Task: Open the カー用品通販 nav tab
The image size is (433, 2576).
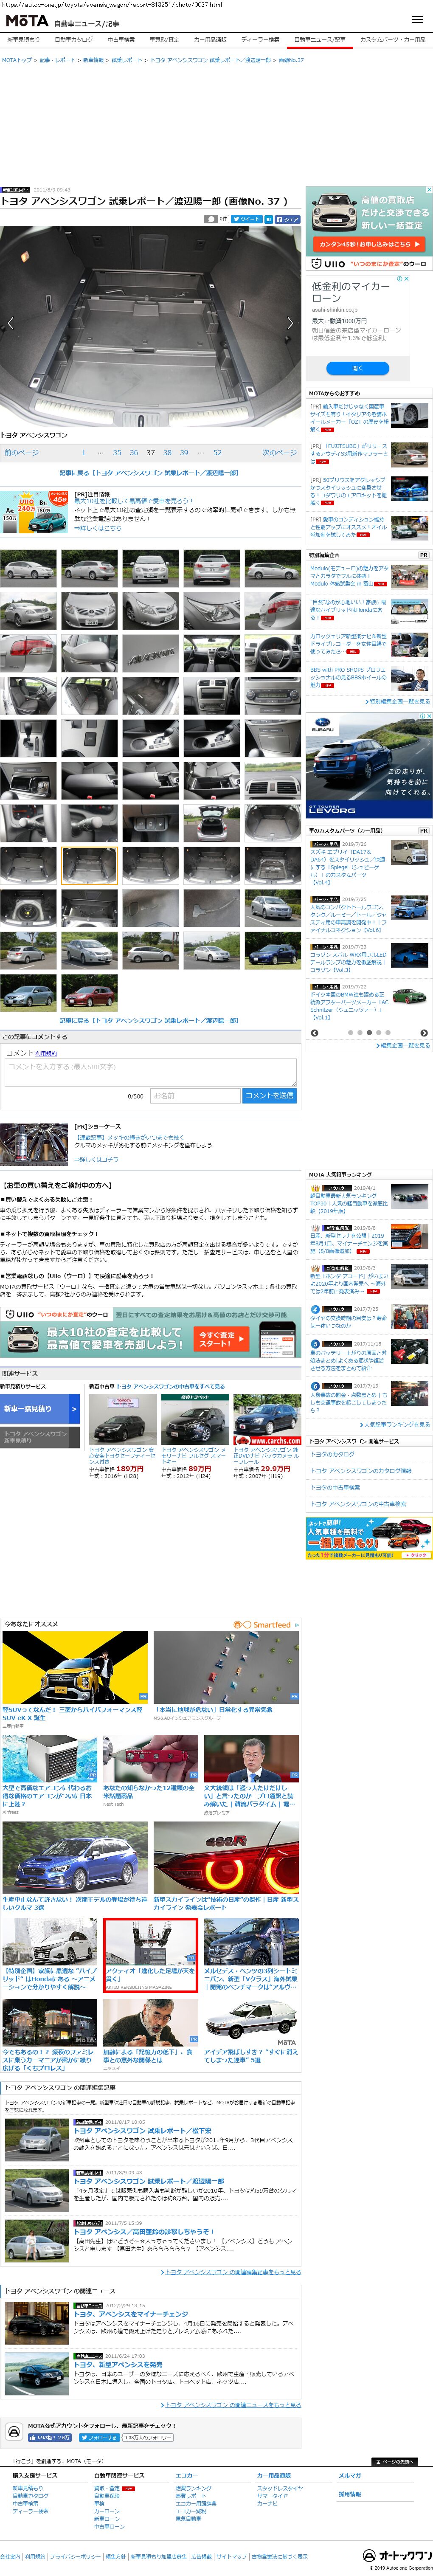Action: tap(210, 40)
